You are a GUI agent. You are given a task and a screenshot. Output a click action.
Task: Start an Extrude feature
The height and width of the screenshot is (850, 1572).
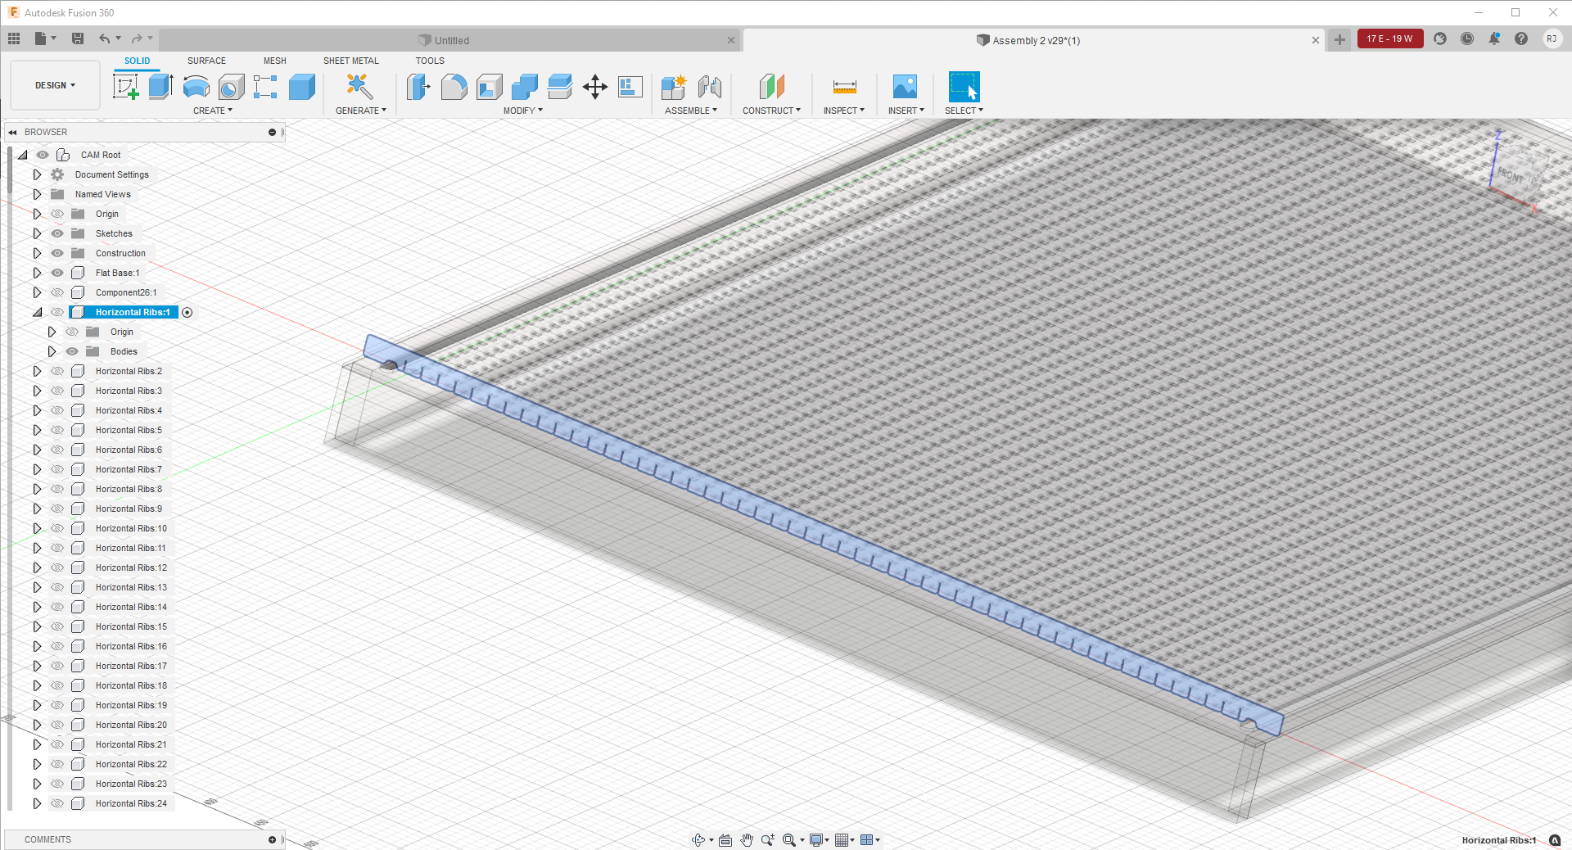(160, 87)
